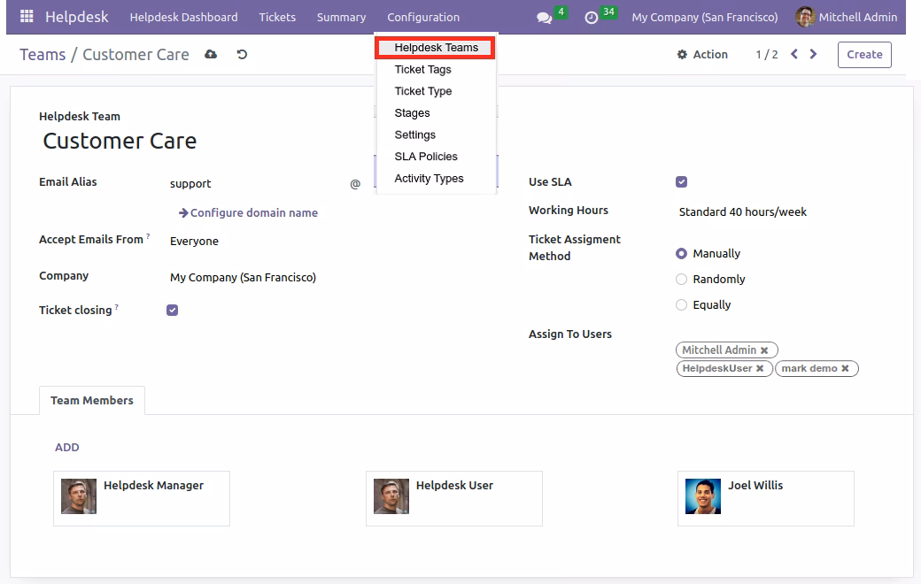The width and height of the screenshot is (921, 584).
Task: Click the 1 / 2 record pager
Action: coord(767,55)
